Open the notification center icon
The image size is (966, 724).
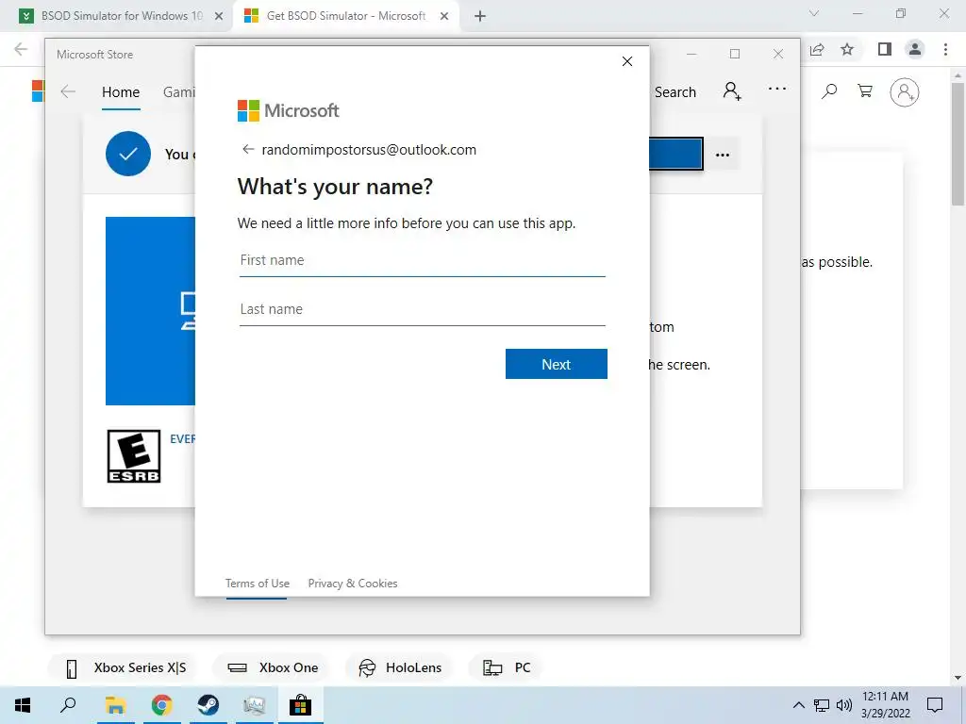point(935,705)
